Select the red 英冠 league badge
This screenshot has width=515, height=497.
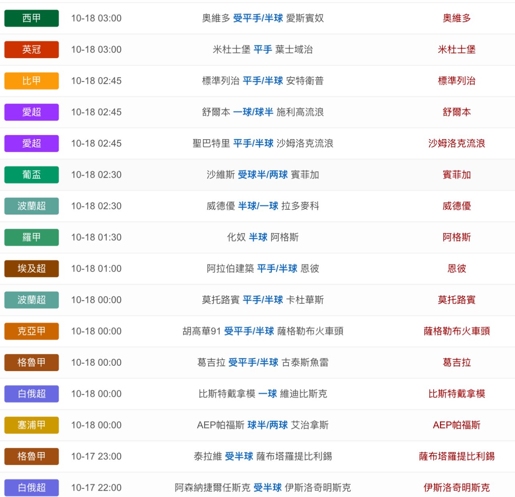click(x=31, y=49)
